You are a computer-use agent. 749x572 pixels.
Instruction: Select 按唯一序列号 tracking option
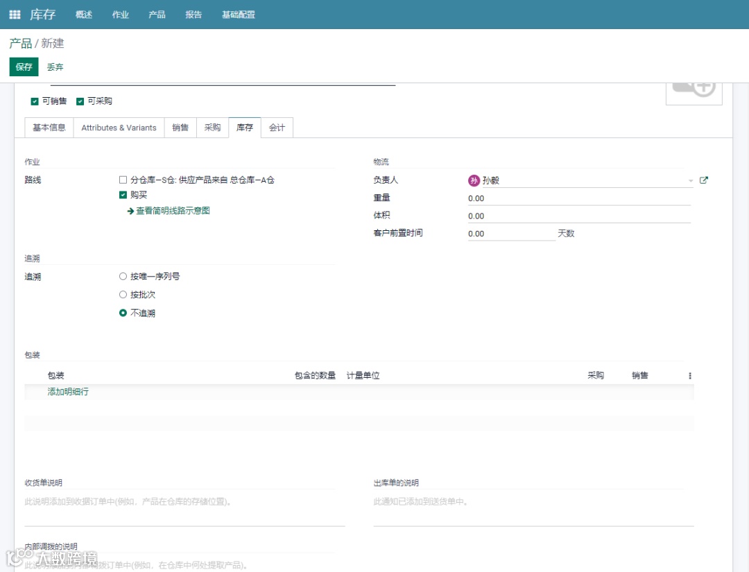(123, 277)
